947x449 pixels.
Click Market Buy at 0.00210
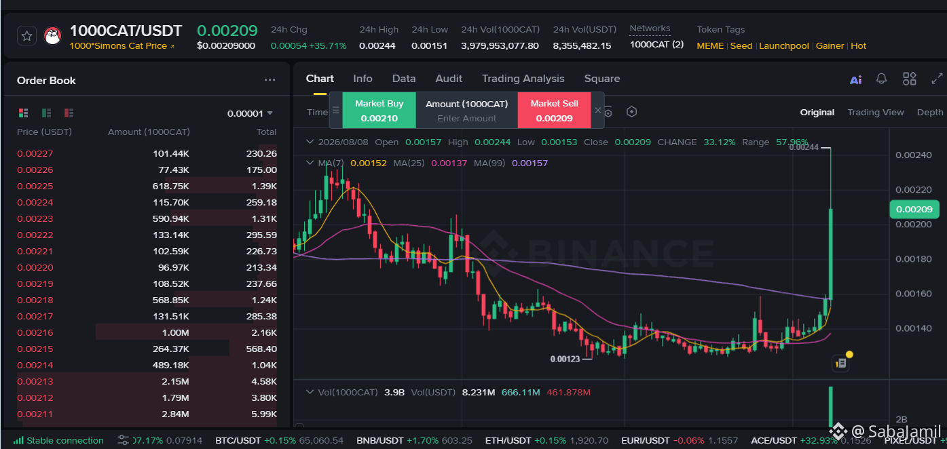379,111
